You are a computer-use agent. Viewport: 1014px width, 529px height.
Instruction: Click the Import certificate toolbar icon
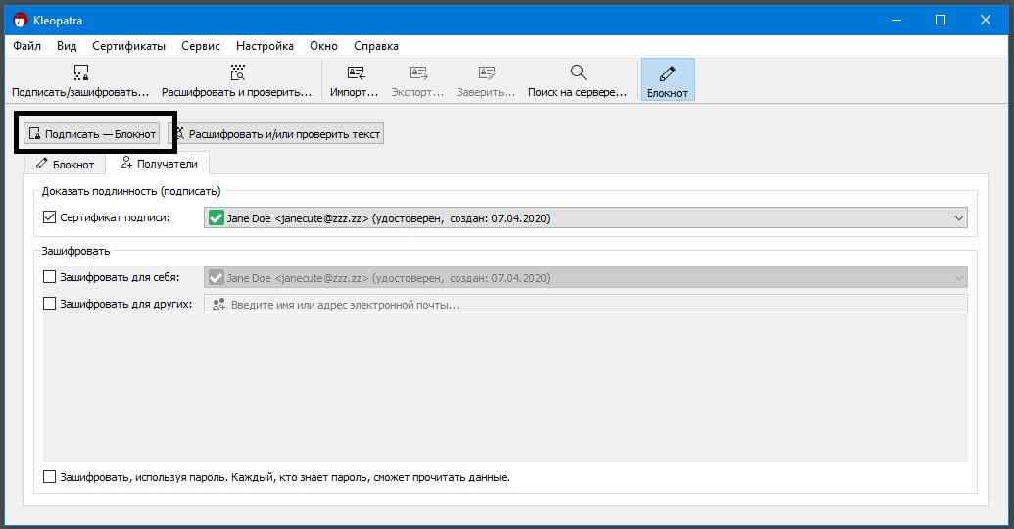355,73
